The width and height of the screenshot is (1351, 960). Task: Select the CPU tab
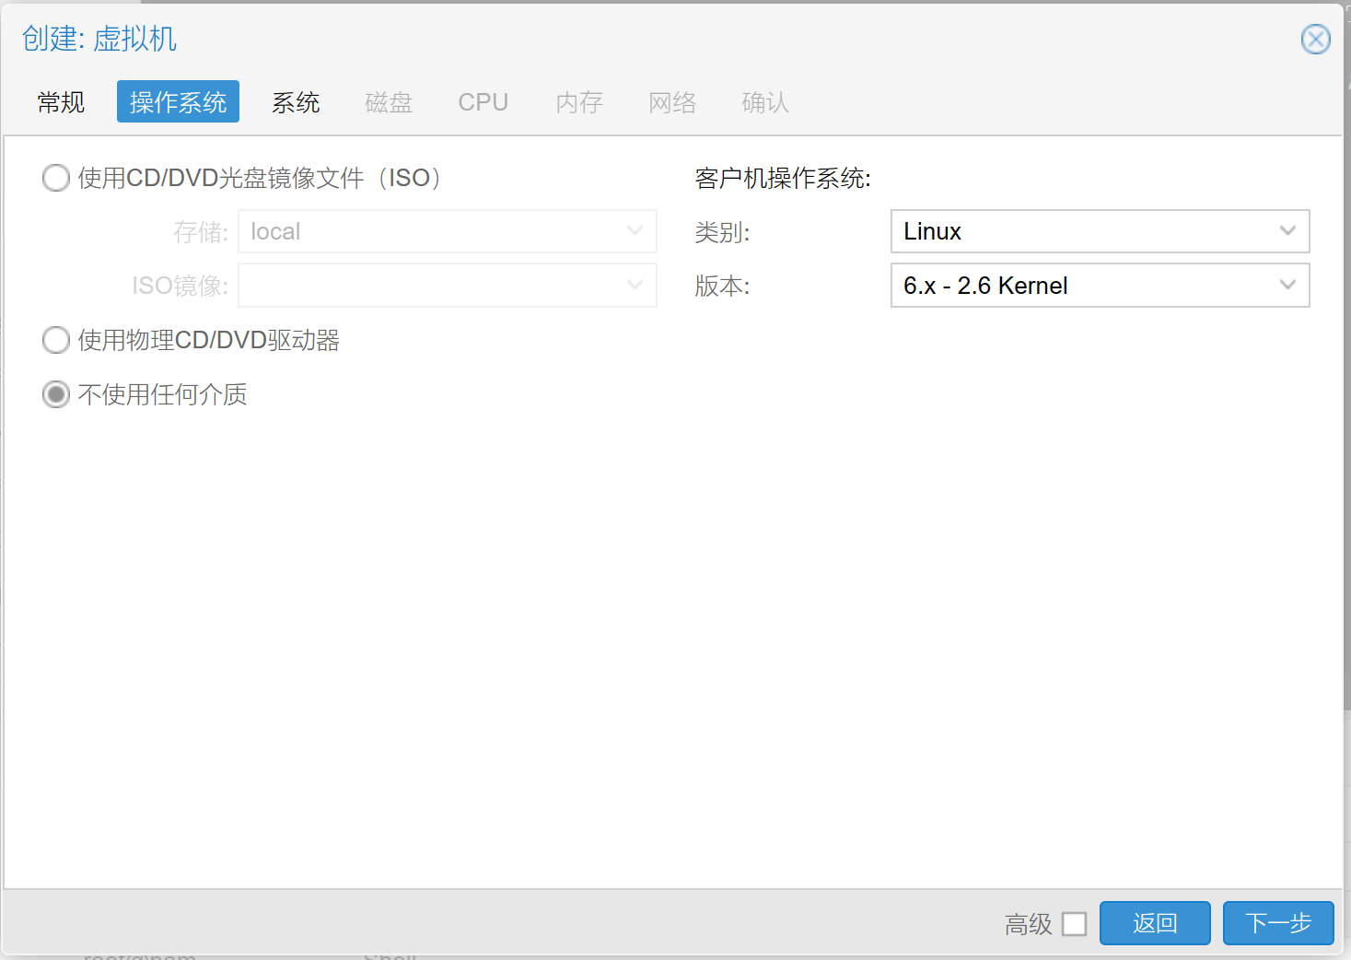(483, 102)
